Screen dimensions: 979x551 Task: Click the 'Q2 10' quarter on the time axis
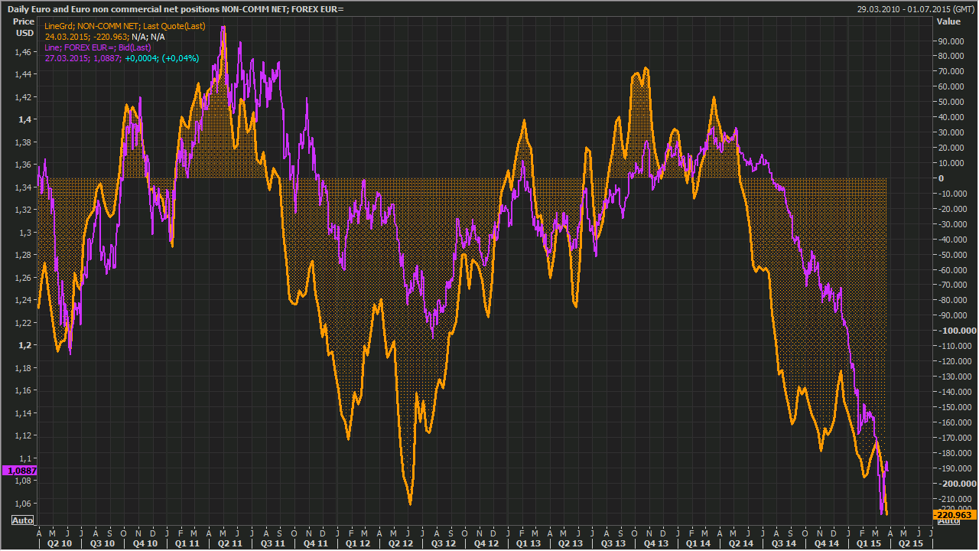(x=60, y=543)
